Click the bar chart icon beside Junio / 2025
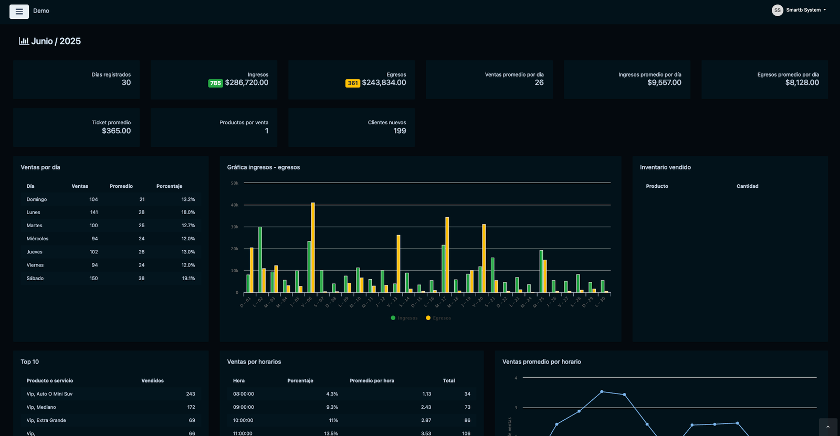840x436 pixels. pos(24,41)
